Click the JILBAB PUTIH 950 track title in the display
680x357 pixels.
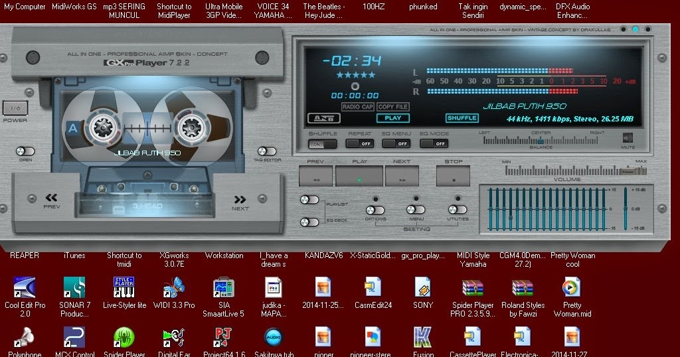pyautogui.click(x=525, y=106)
